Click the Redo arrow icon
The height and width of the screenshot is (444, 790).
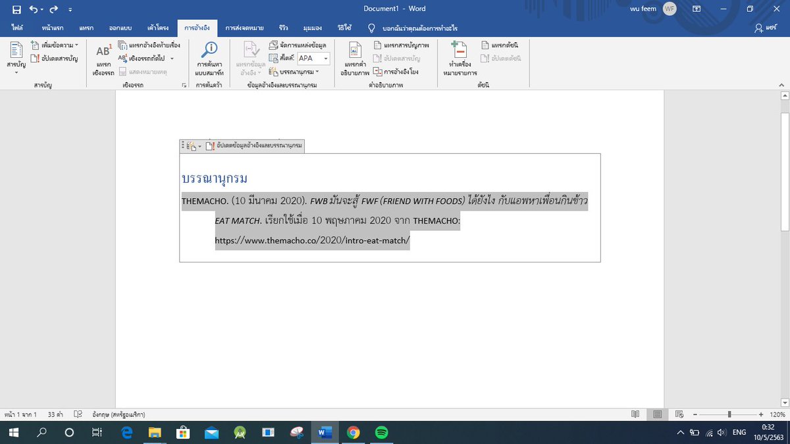(55, 9)
